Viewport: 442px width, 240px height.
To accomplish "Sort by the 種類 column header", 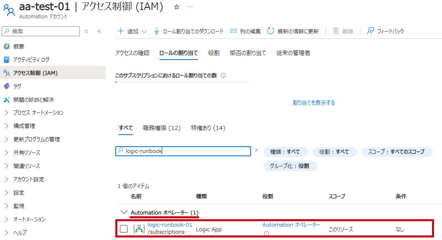I will click(x=201, y=196).
